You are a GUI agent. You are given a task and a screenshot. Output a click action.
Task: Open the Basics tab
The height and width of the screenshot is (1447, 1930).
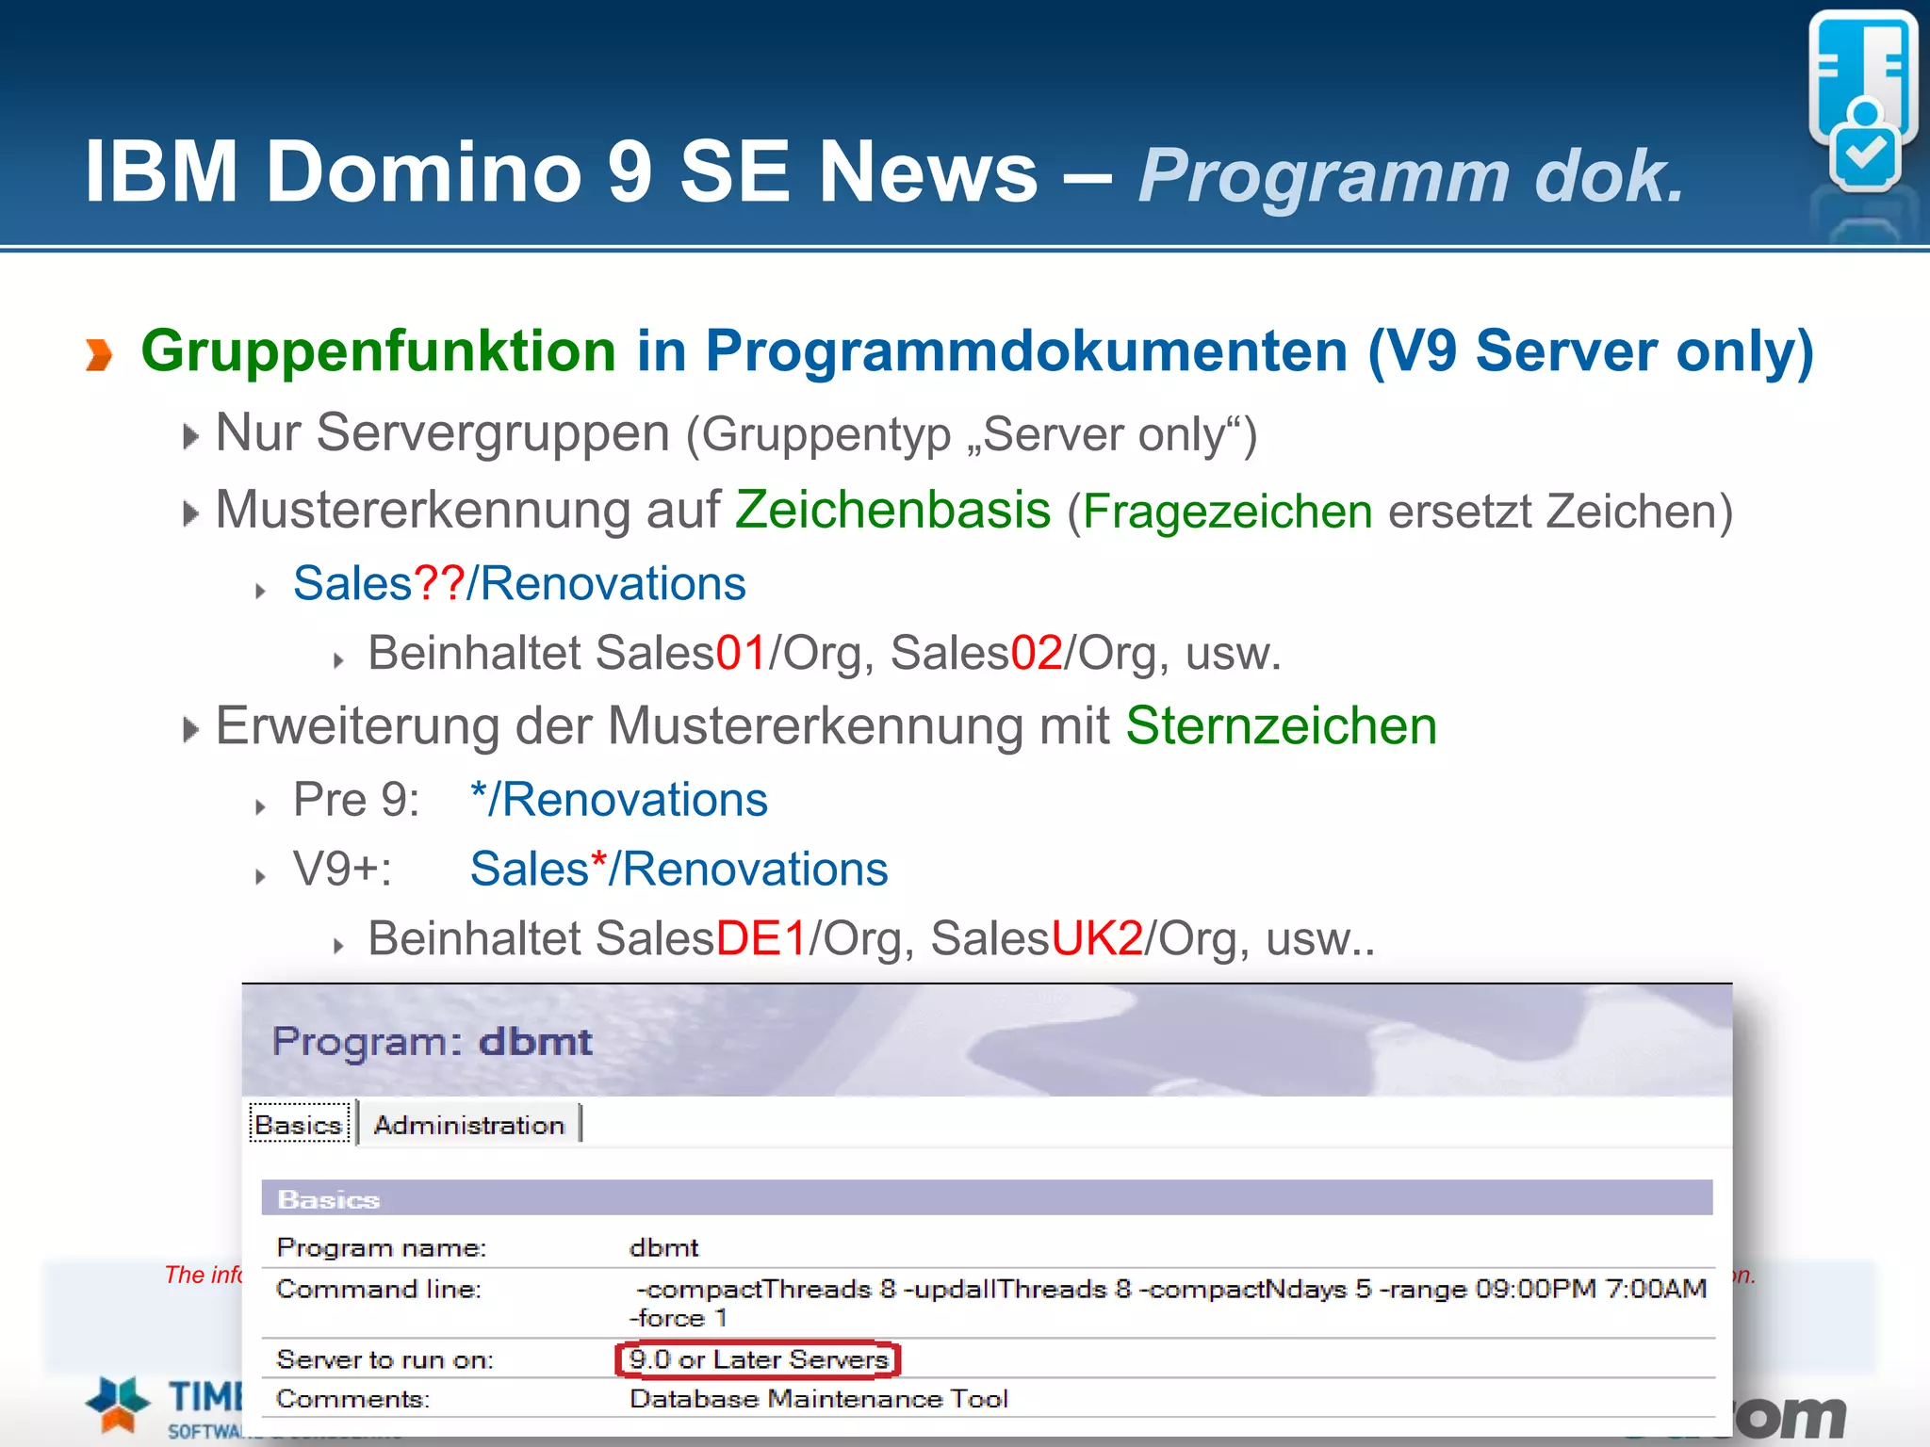299,1124
